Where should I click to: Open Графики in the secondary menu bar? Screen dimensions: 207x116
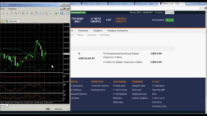point(98,31)
